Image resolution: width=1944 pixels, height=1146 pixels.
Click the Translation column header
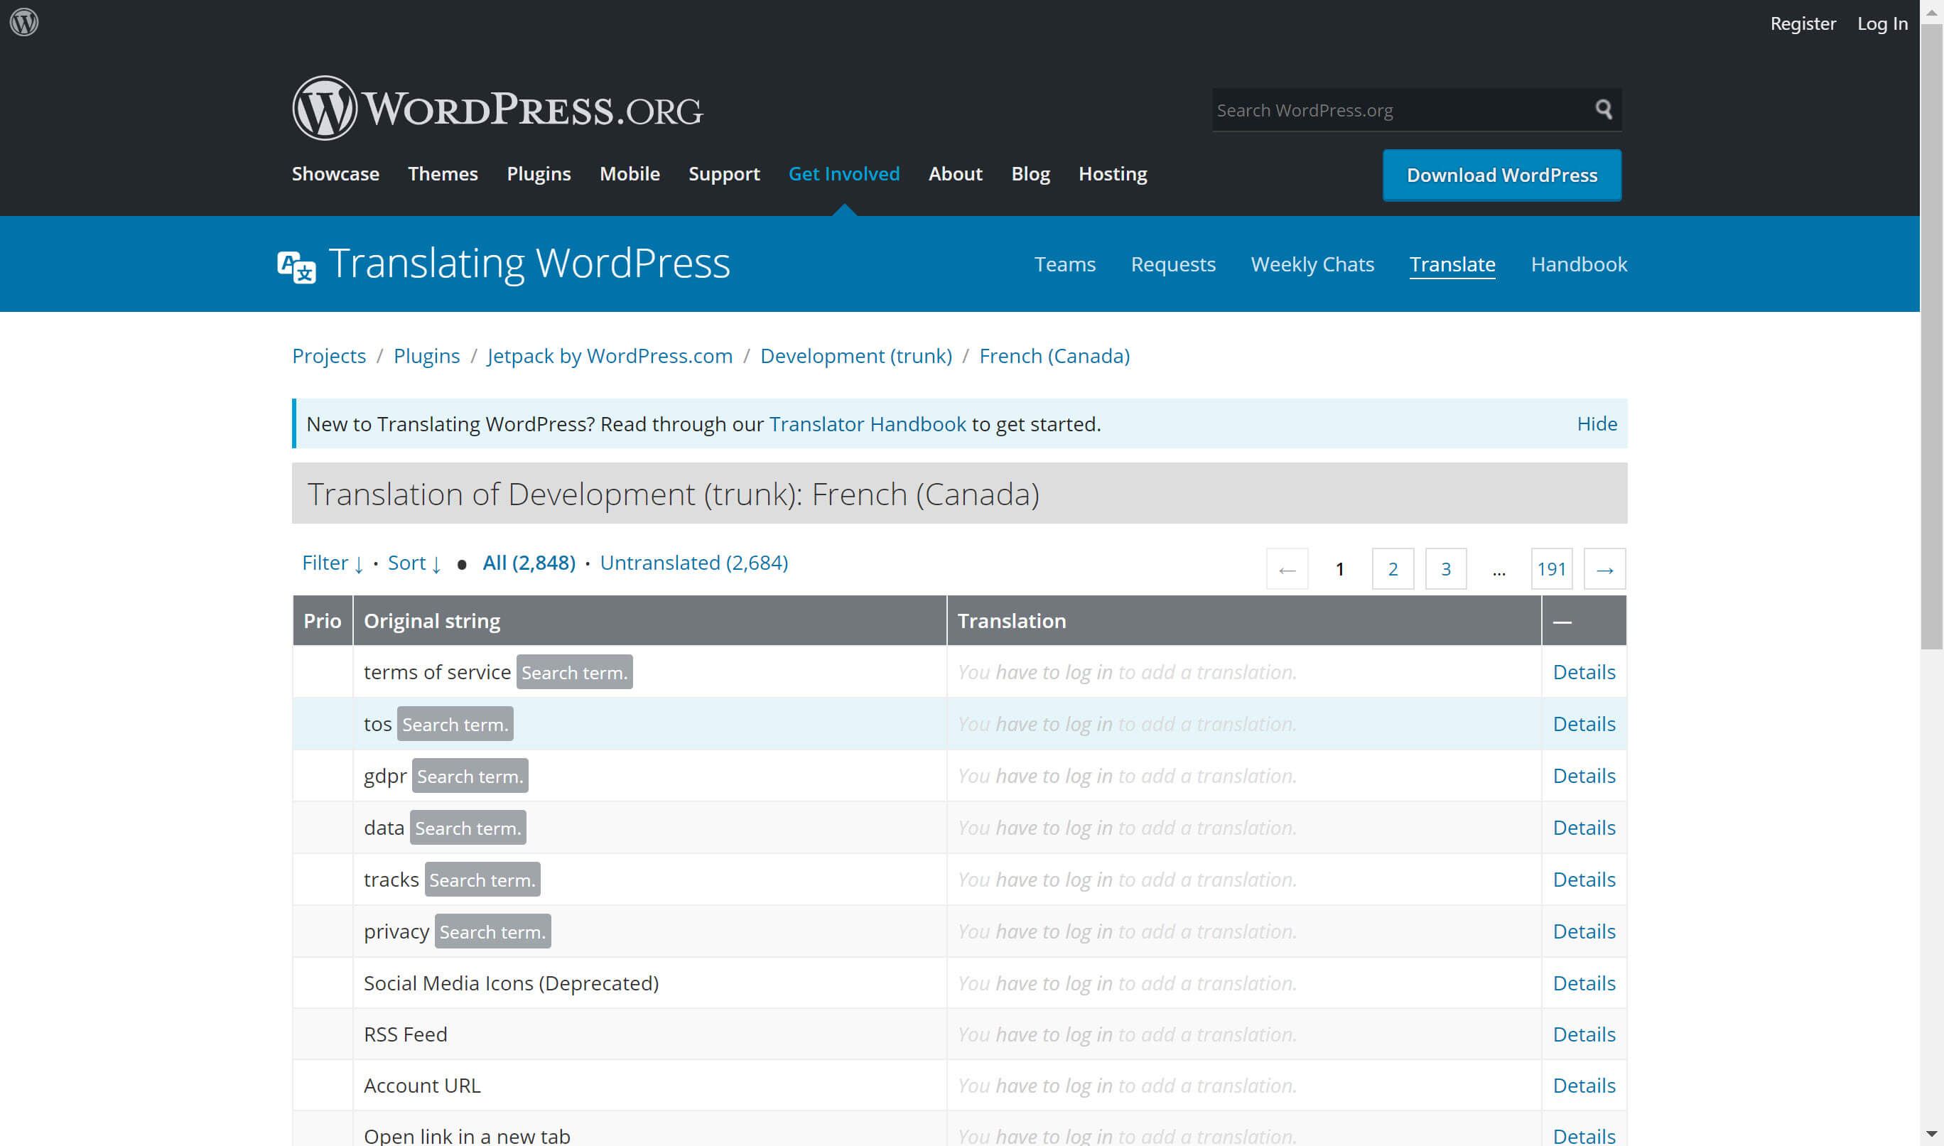click(x=1243, y=621)
